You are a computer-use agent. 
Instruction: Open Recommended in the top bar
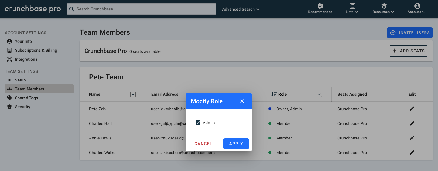tap(320, 9)
